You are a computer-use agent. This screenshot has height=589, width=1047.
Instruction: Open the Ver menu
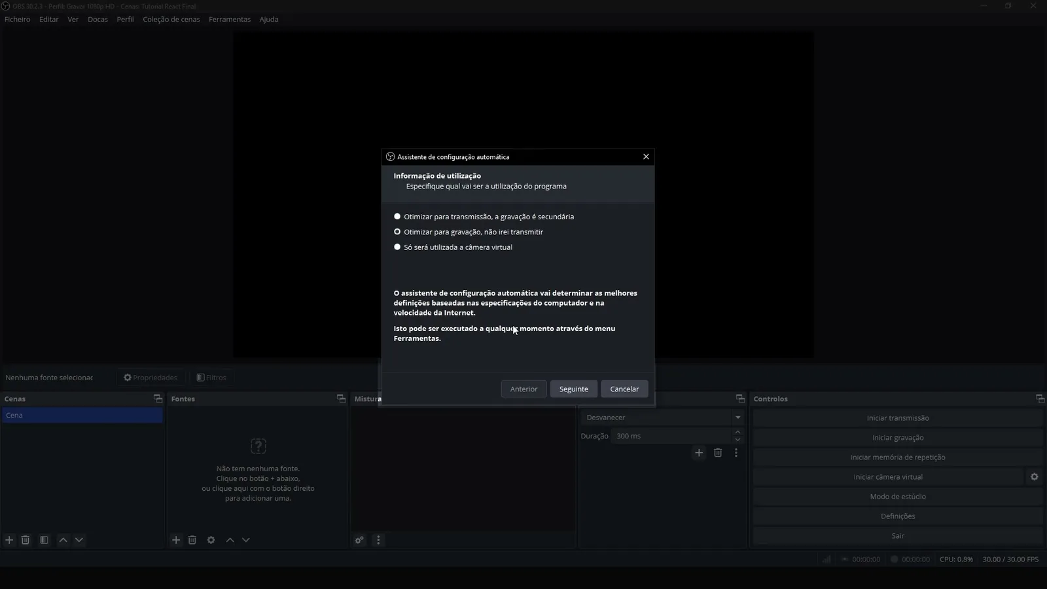coord(73,19)
